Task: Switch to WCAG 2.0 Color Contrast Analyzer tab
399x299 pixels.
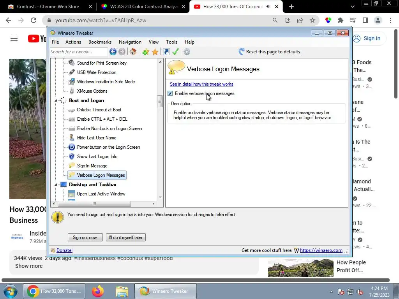Action: tap(143, 7)
